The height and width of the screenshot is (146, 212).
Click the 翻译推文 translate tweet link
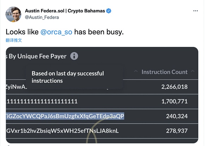point(14,40)
